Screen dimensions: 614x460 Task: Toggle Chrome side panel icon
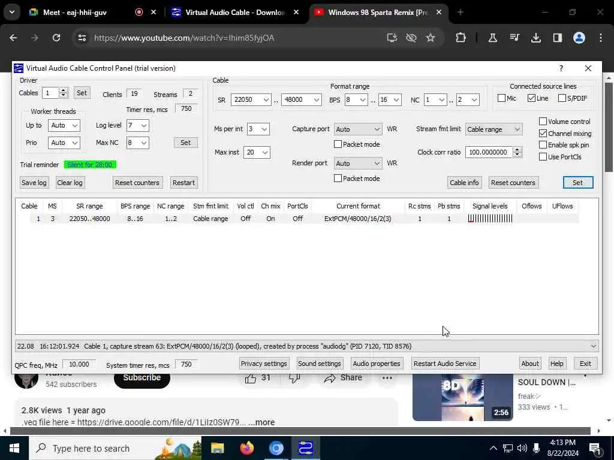(557, 38)
